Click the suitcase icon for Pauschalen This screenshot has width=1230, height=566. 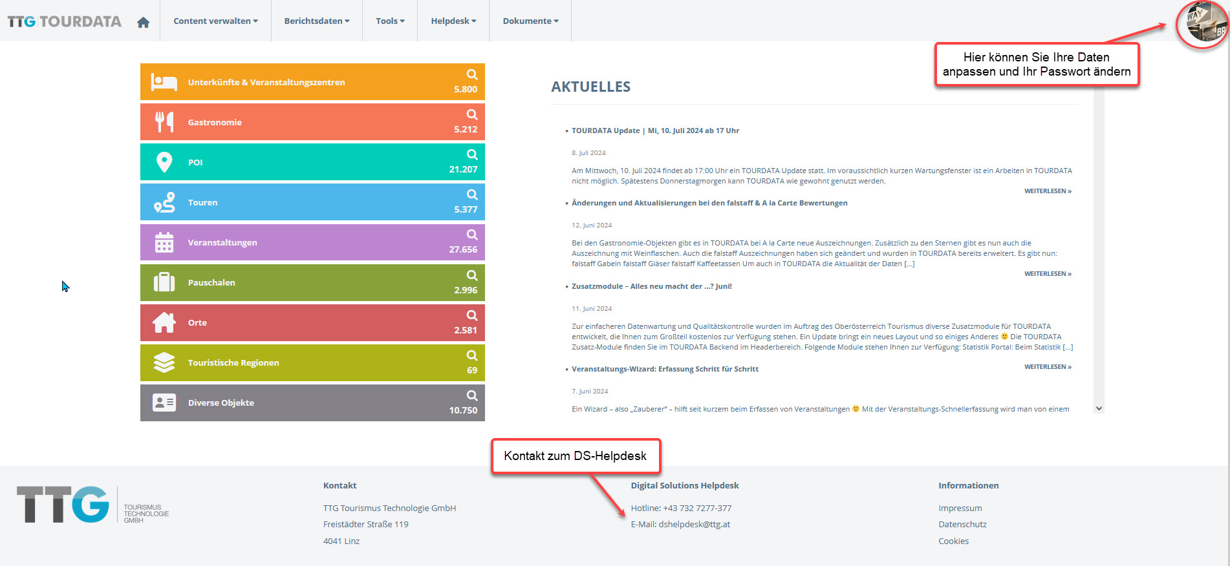pyautogui.click(x=164, y=282)
